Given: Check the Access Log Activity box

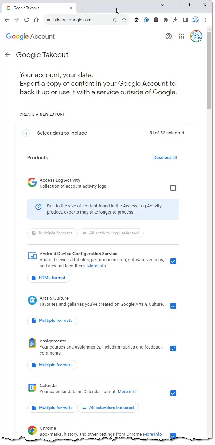Looking at the screenshot, I should [x=173, y=188].
